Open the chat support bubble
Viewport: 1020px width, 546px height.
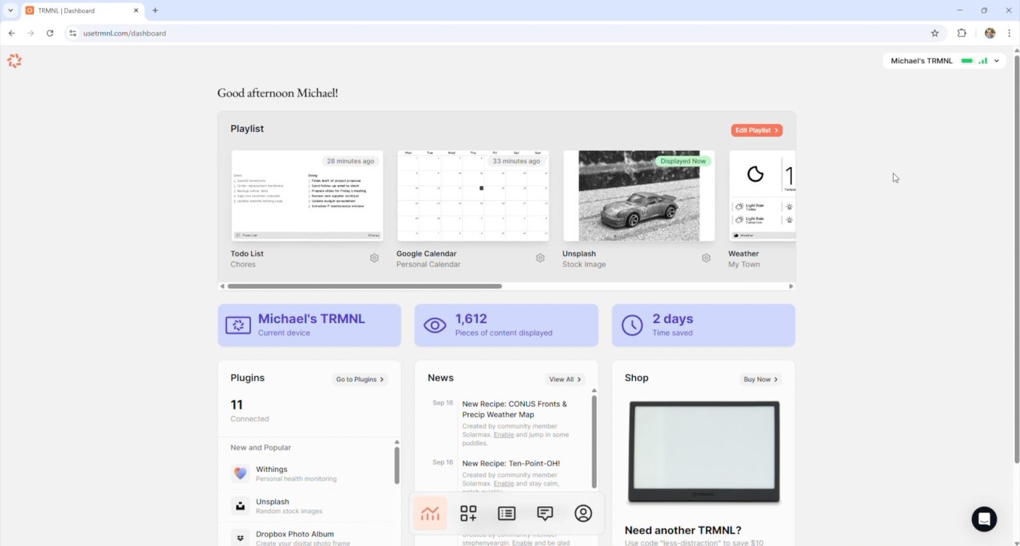point(983,519)
